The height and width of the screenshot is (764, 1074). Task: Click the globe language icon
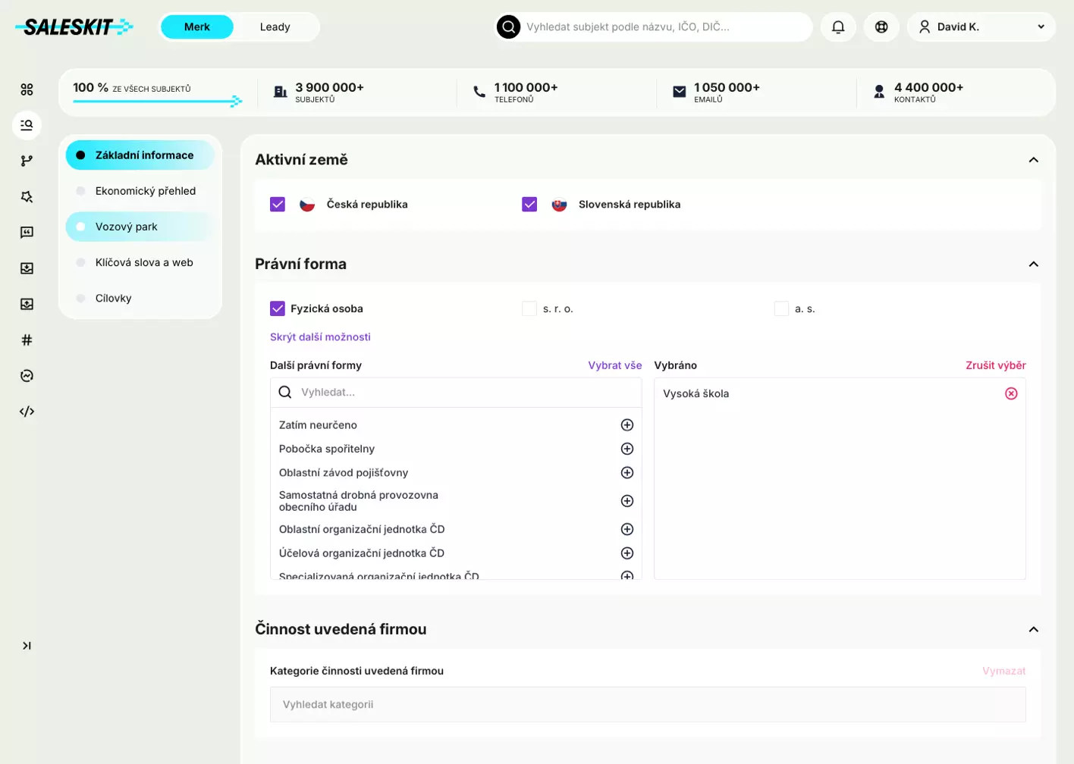(x=881, y=27)
